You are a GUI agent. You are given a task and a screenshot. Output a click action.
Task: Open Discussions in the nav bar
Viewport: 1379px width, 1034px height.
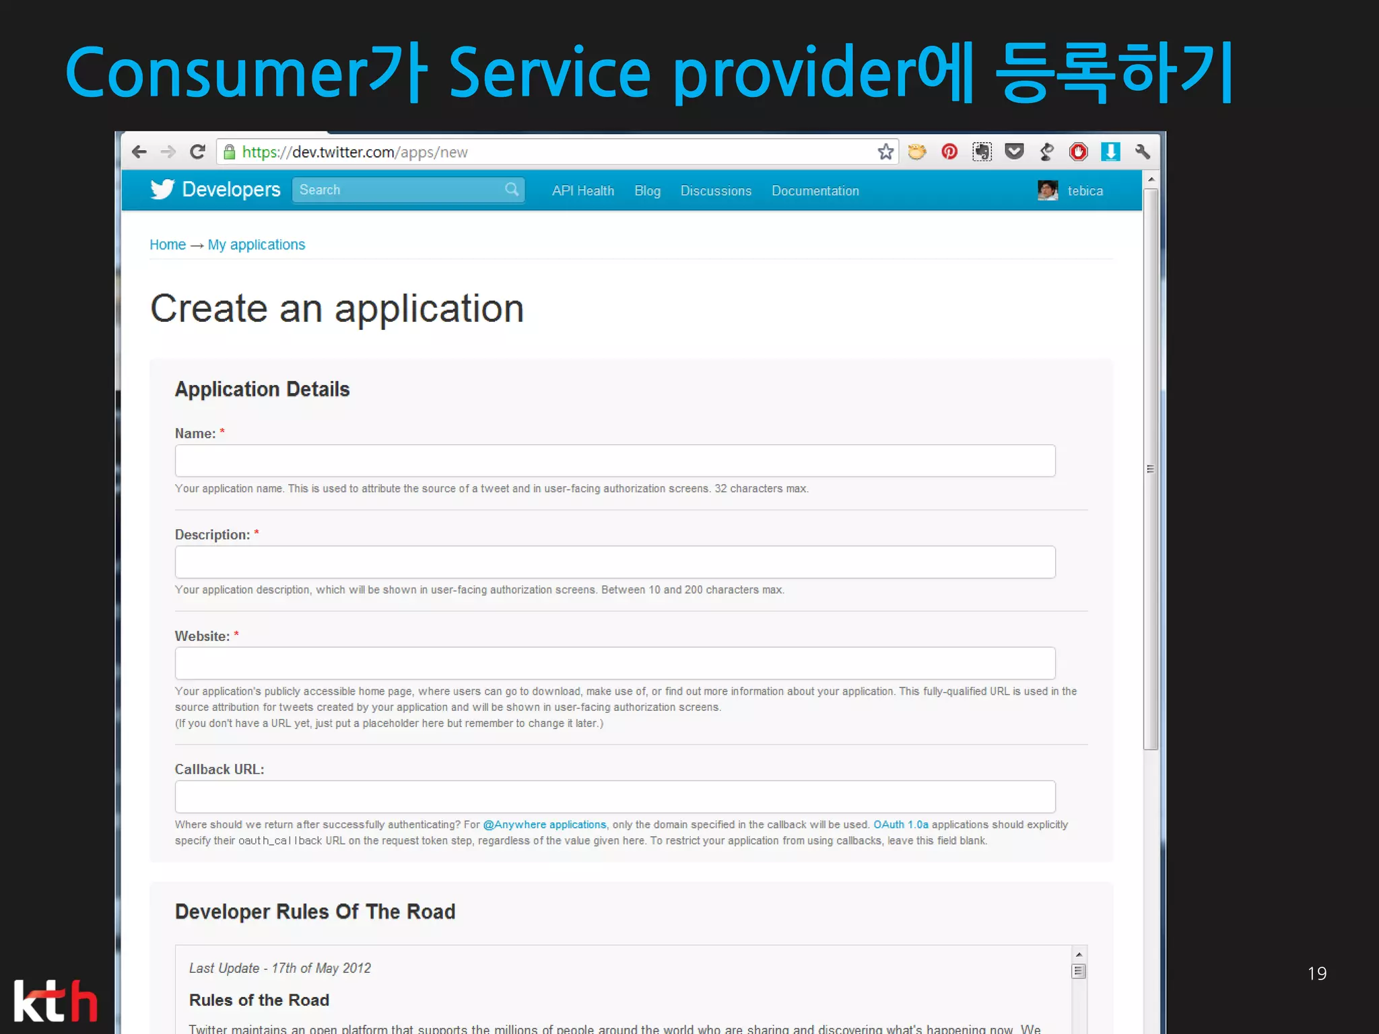[x=716, y=191]
